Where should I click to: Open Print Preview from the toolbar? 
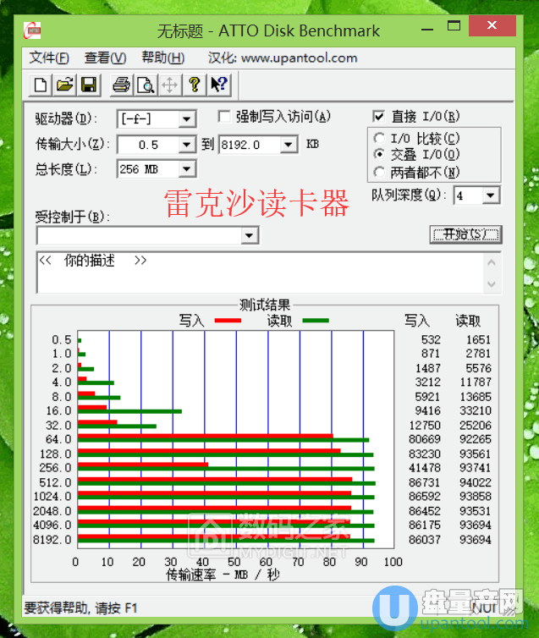[146, 85]
